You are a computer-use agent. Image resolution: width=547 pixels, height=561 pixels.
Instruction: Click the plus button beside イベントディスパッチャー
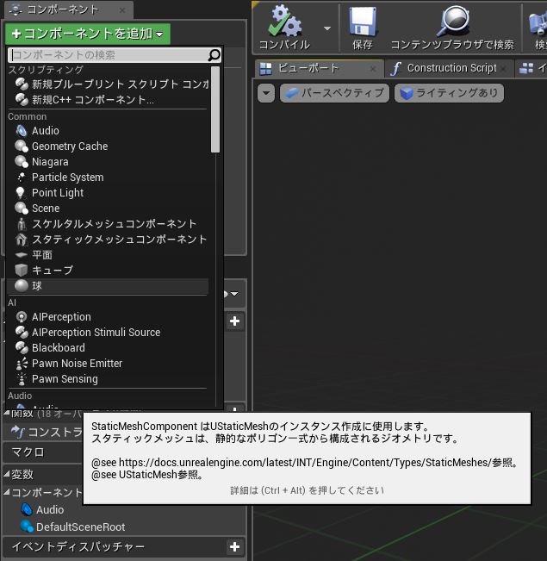[234, 546]
